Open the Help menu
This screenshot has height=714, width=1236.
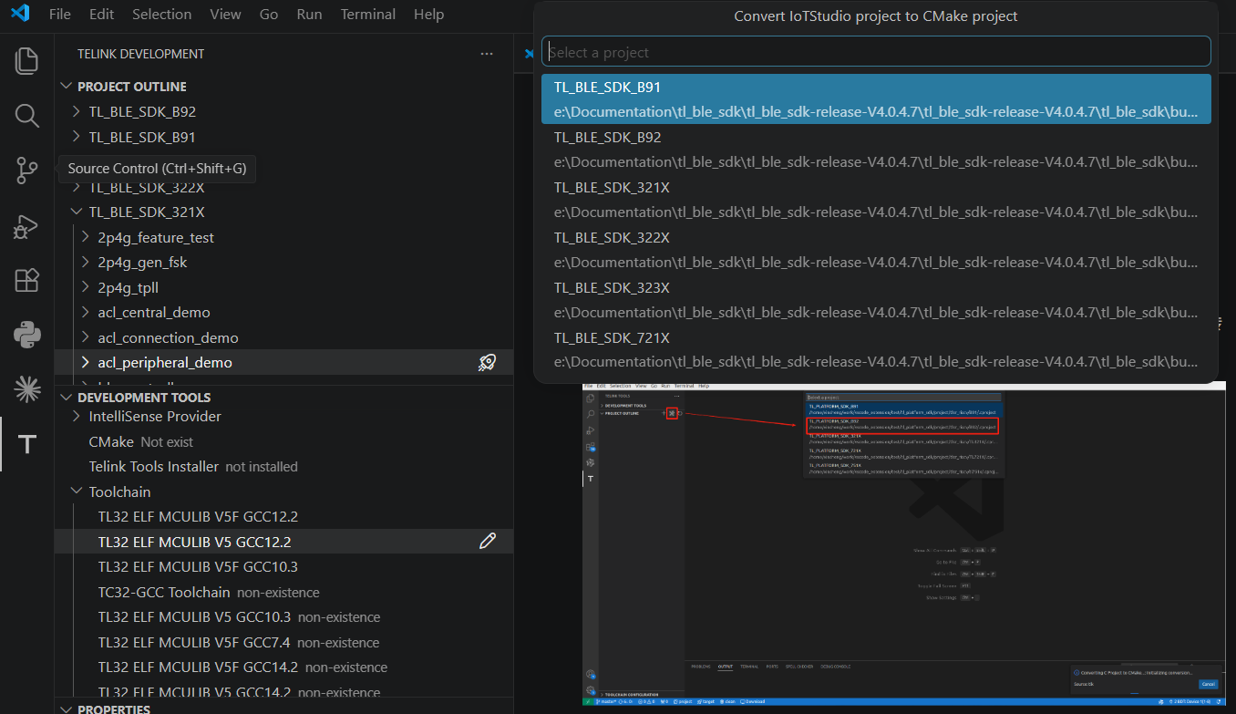428,15
